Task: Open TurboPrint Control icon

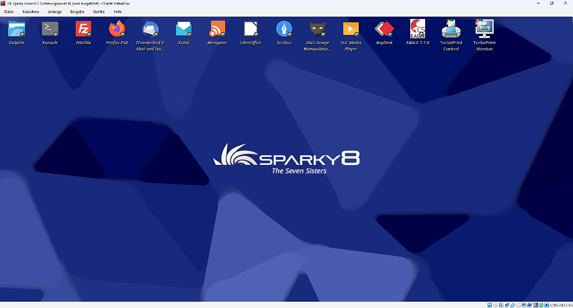Action: (x=451, y=29)
